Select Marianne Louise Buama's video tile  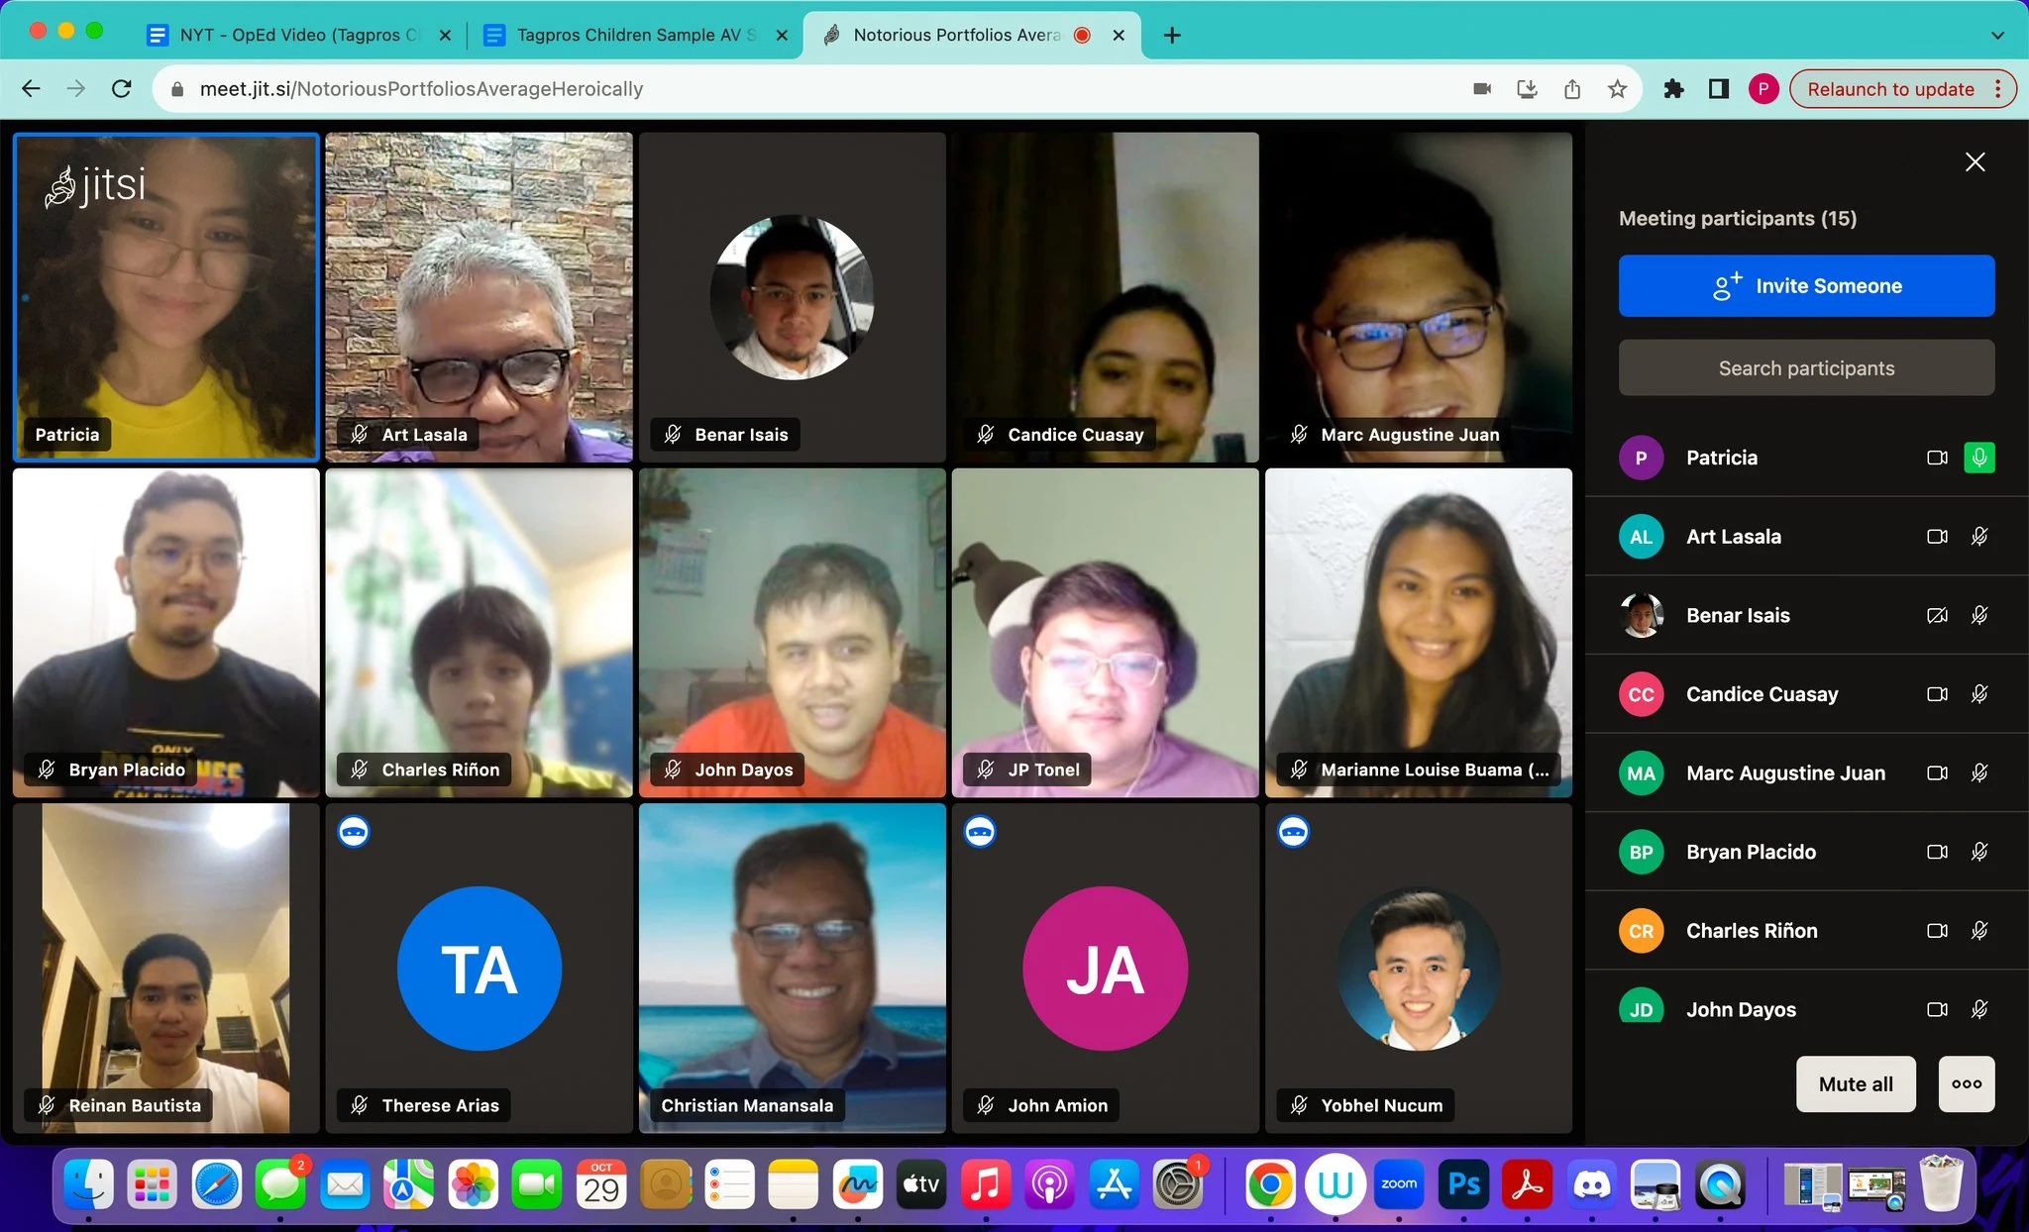click(1418, 634)
